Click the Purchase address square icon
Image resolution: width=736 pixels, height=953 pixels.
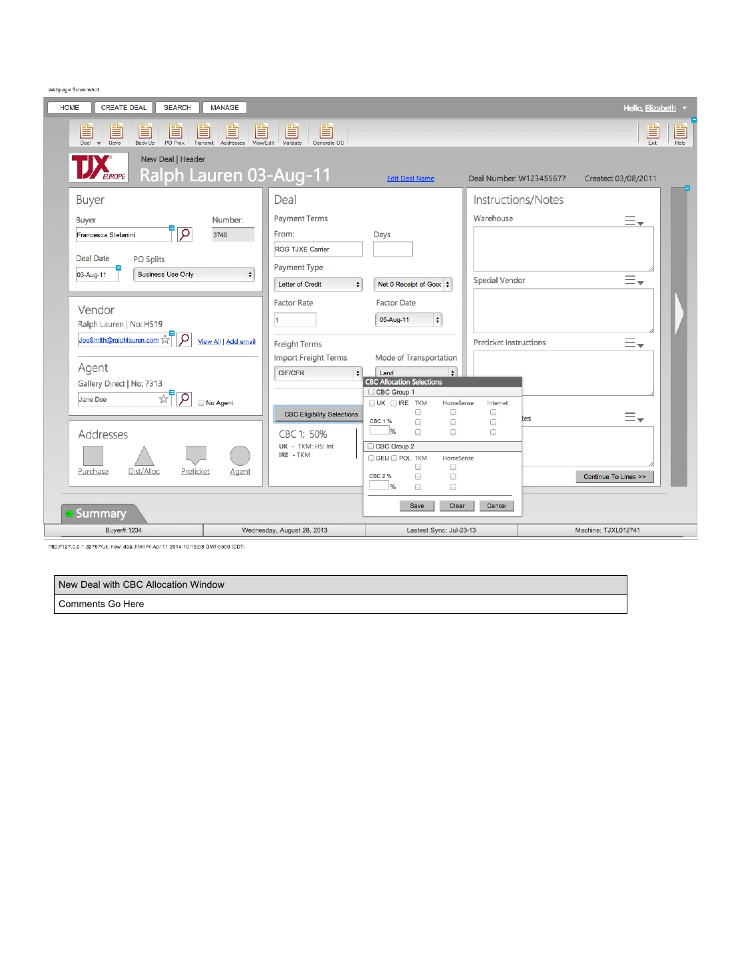pyautogui.click(x=93, y=456)
